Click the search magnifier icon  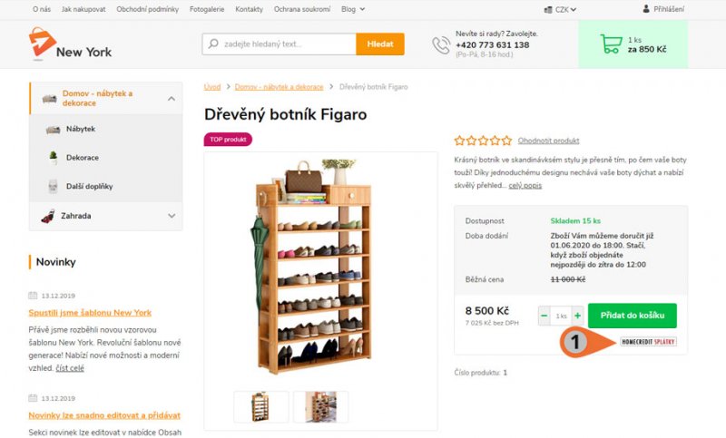click(213, 44)
